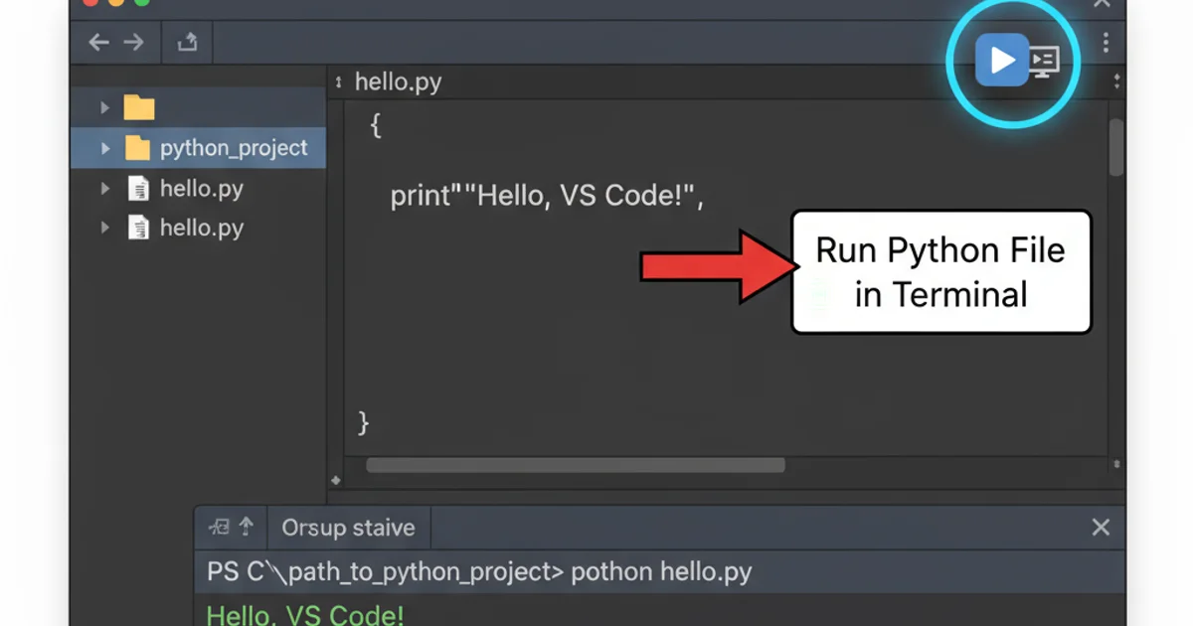Select the Orsup staive terminal tab
The height and width of the screenshot is (626, 1193).
[x=348, y=527]
